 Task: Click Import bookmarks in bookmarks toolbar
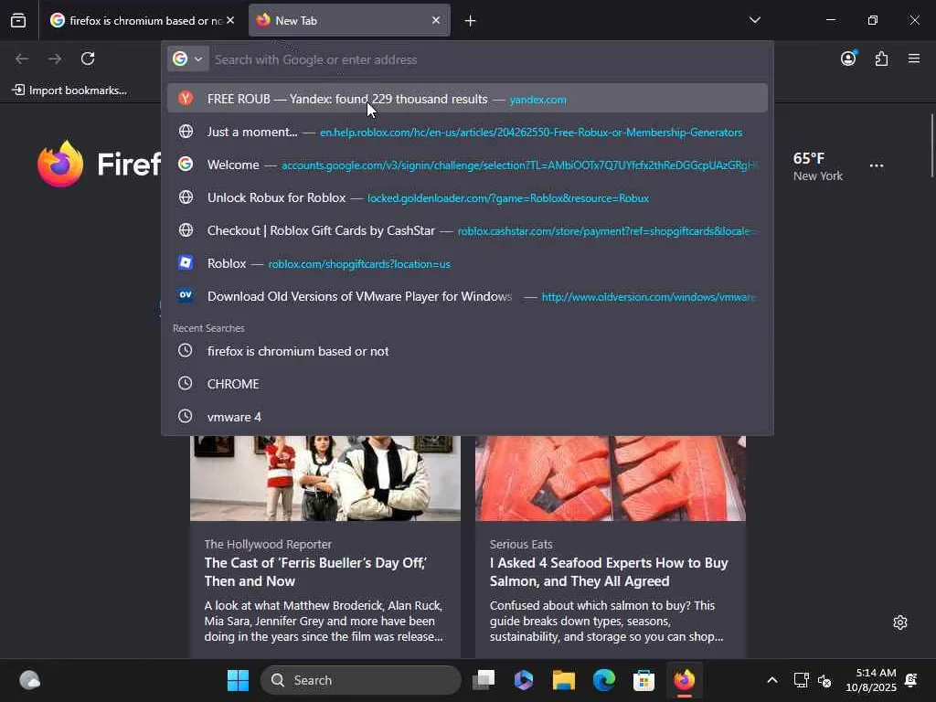tap(69, 90)
